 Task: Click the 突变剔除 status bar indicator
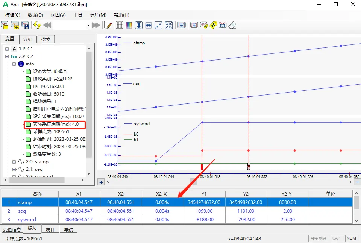(x=319, y=238)
